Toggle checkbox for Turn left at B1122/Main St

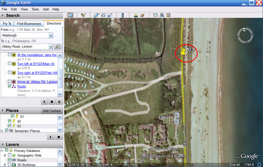click(10, 63)
